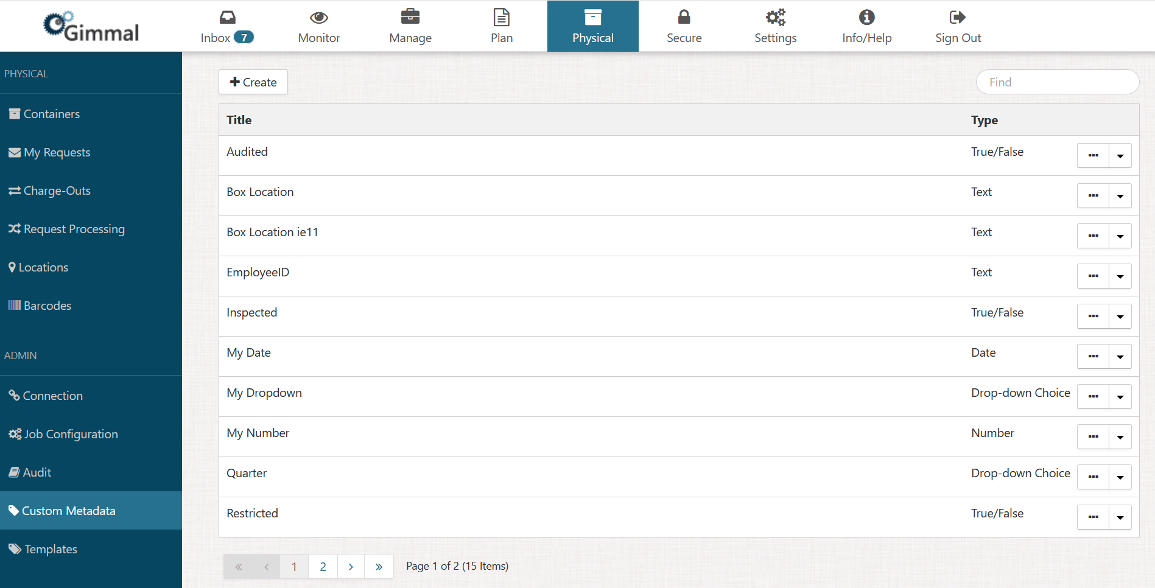
Task: Click ellipsis button for EmployeeID row
Action: [x=1093, y=276]
